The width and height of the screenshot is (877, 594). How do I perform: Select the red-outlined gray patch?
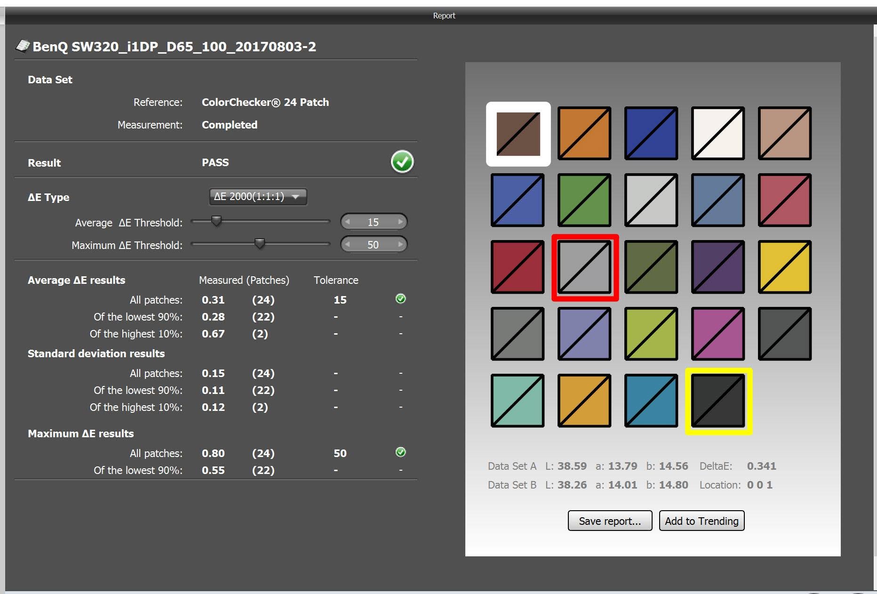(x=585, y=267)
